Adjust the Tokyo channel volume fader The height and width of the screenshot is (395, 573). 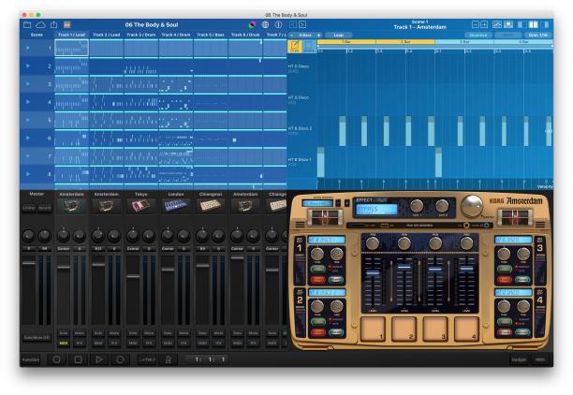pyautogui.click(x=133, y=277)
